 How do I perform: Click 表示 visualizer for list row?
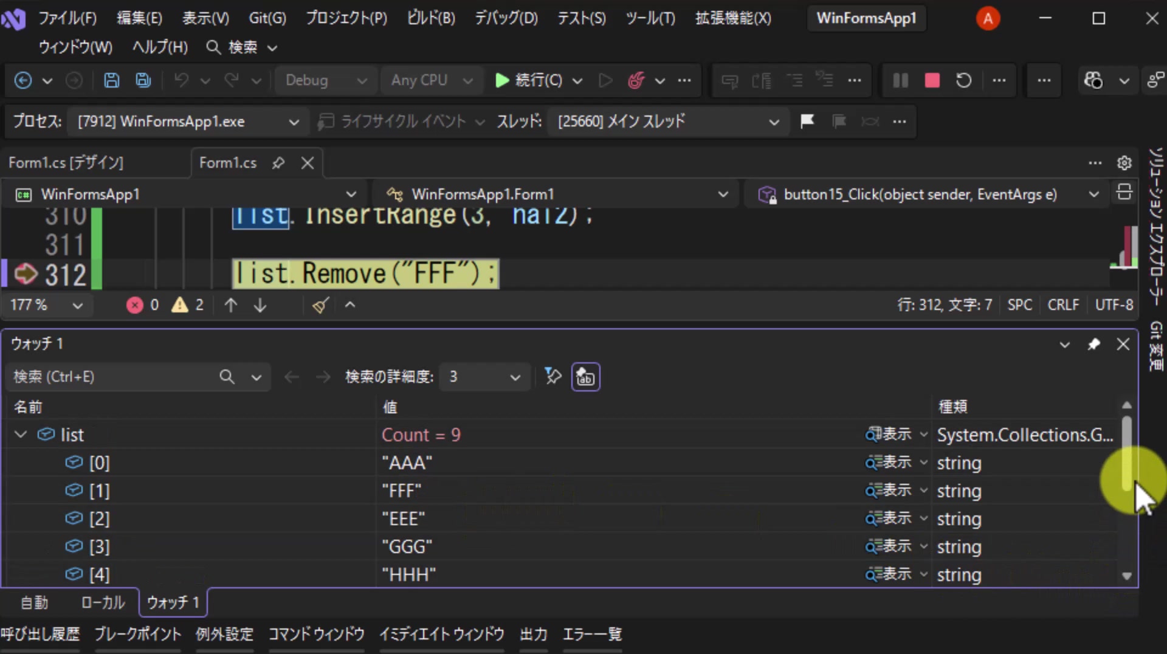pyautogui.click(x=889, y=435)
